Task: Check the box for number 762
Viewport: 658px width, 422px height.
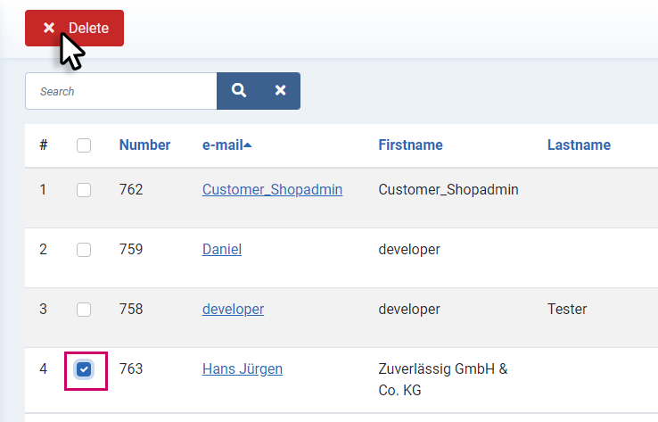Action: [x=84, y=190]
